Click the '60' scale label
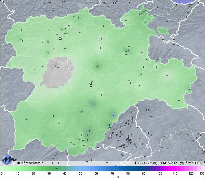The image size is (205, 178). [96, 174]
